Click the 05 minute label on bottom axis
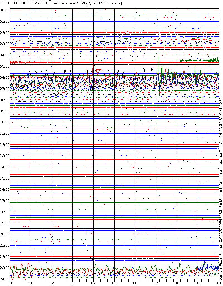The image size is (223, 286). [114, 283]
